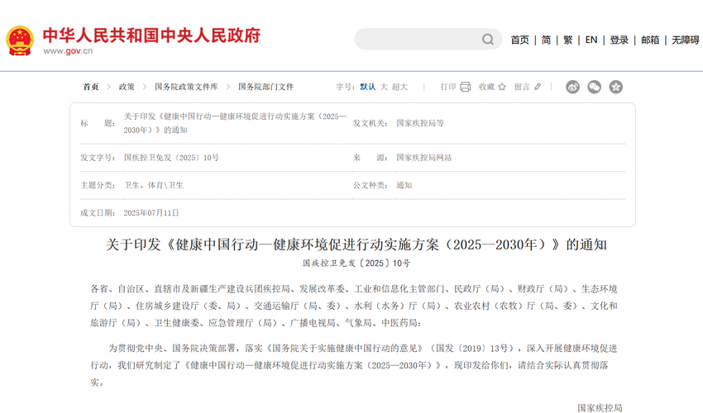Click the main article headline
703x413 pixels.
[356, 244]
